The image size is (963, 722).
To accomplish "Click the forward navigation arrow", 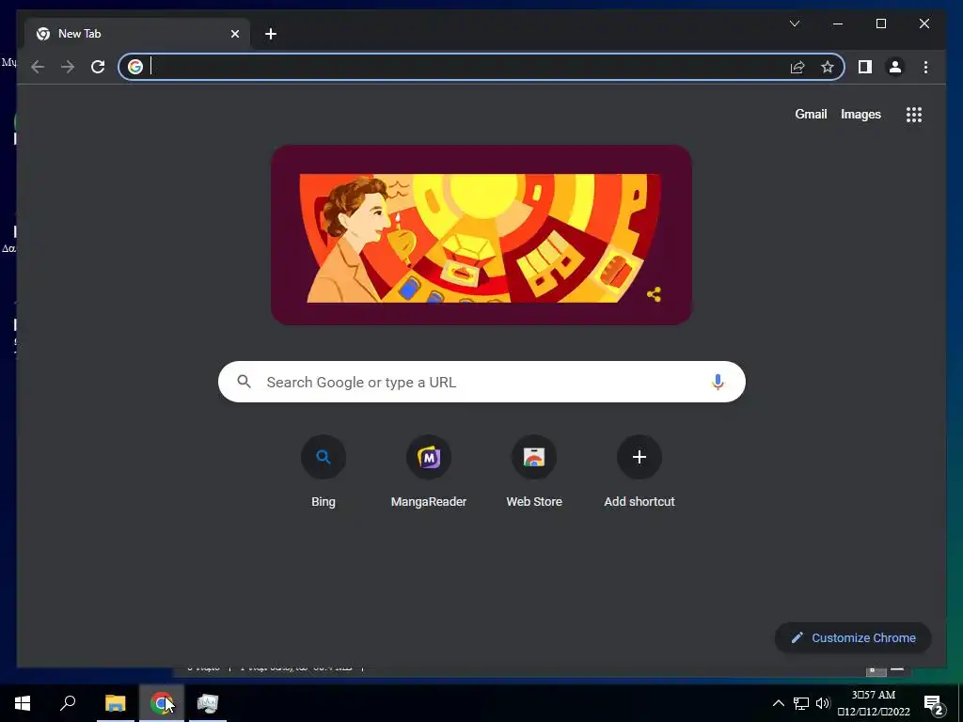I will [68, 67].
